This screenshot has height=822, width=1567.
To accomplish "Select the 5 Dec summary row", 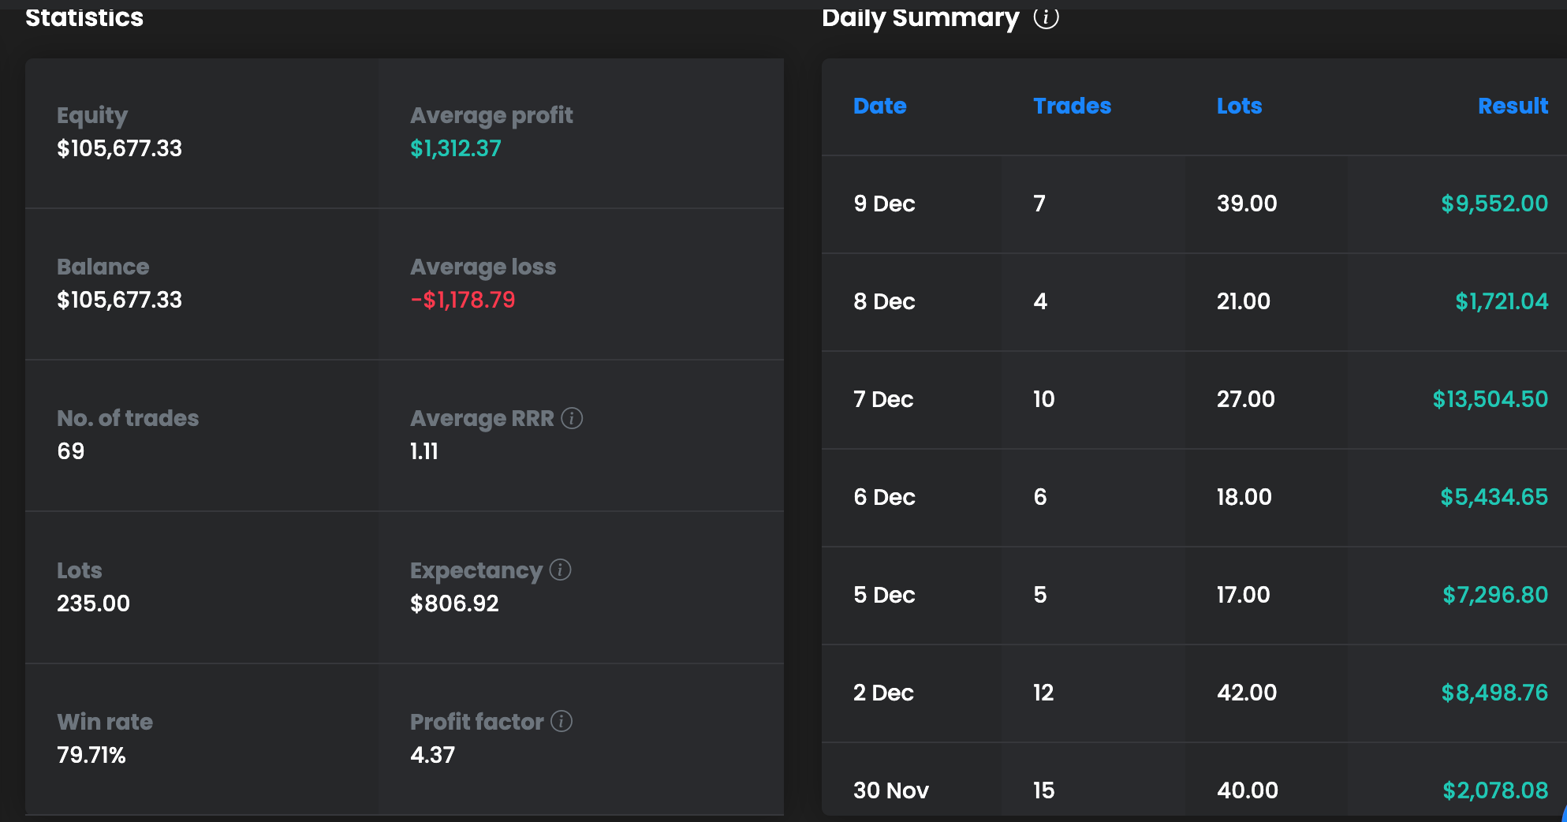I will coord(884,595).
